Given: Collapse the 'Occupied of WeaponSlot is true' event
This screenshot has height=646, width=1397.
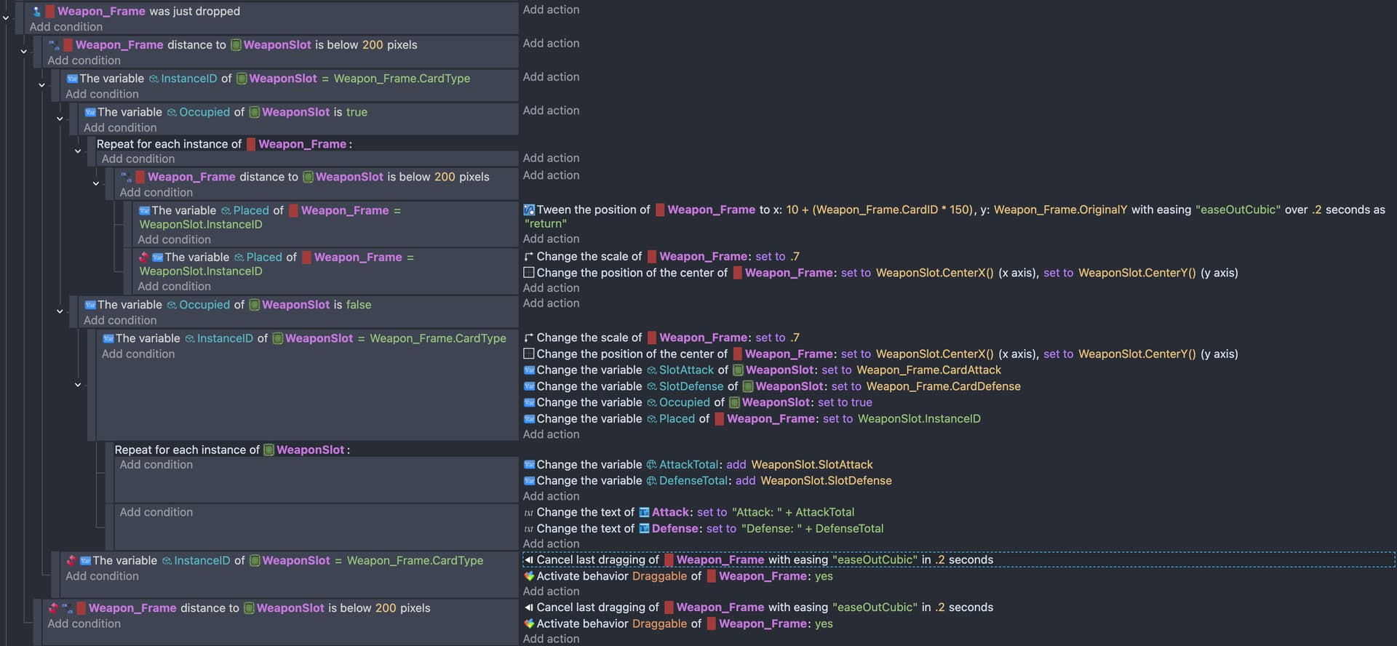Looking at the screenshot, I should pyautogui.click(x=60, y=119).
